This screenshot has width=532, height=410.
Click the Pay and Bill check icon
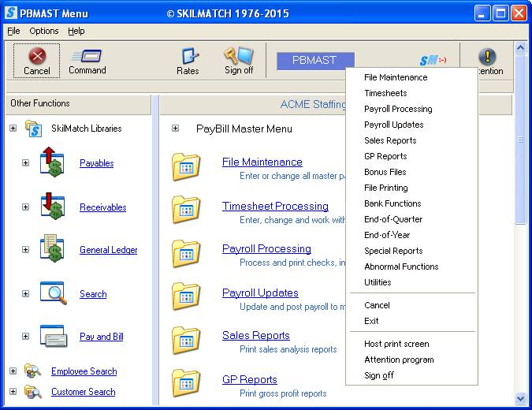pos(54,336)
